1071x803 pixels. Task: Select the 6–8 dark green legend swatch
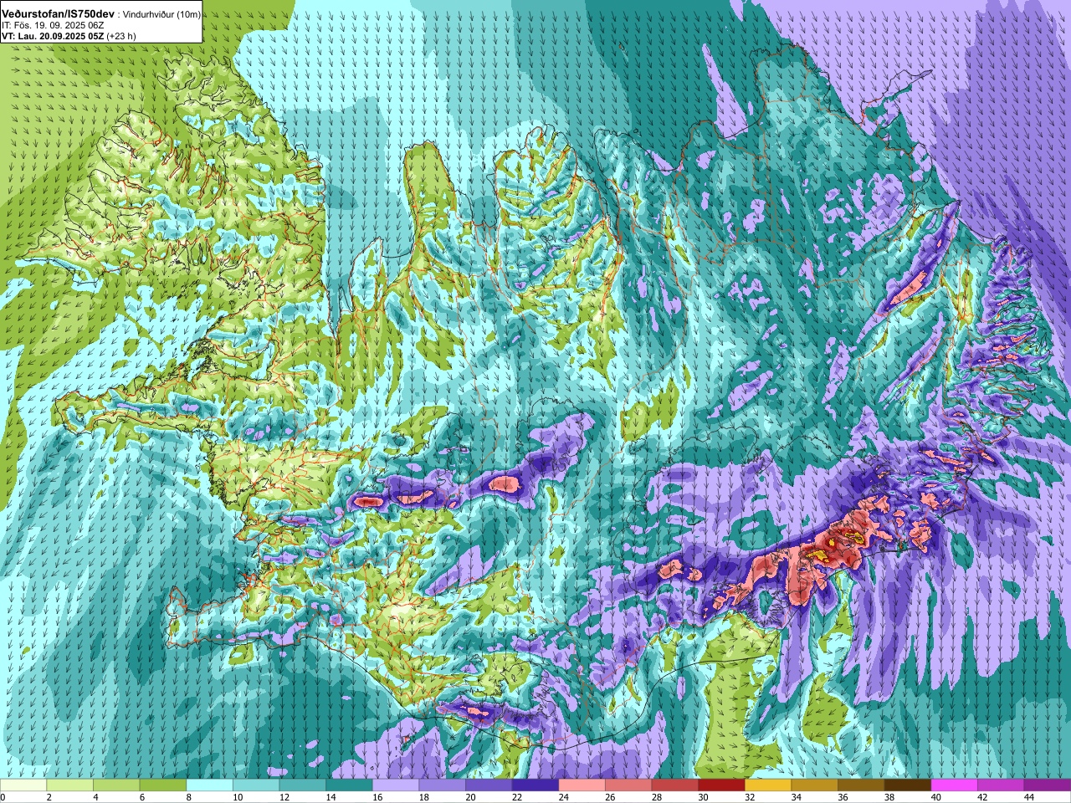tap(163, 785)
